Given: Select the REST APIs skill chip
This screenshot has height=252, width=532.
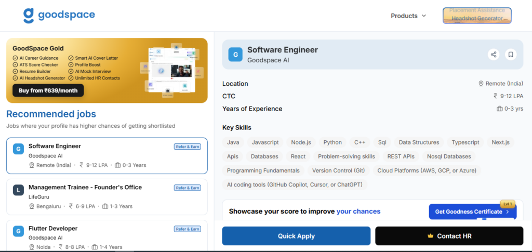Looking at the screenshot, I should (401, 156).
